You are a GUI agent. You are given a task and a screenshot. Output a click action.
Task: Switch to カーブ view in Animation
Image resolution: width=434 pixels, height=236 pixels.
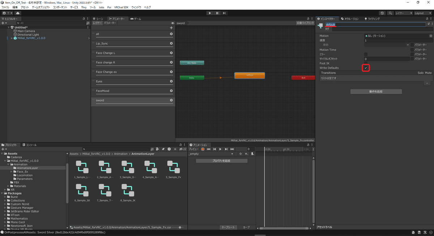click(x=246, y=227)
